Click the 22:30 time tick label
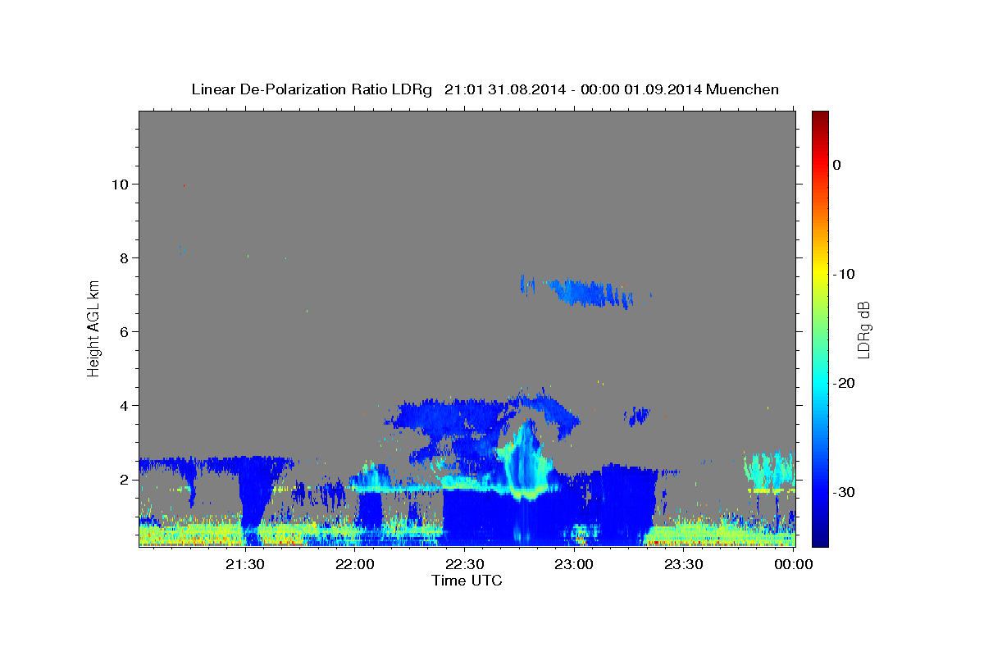This screenshot has height=656, width=984. pyautogui.click(x=464, y=563)
